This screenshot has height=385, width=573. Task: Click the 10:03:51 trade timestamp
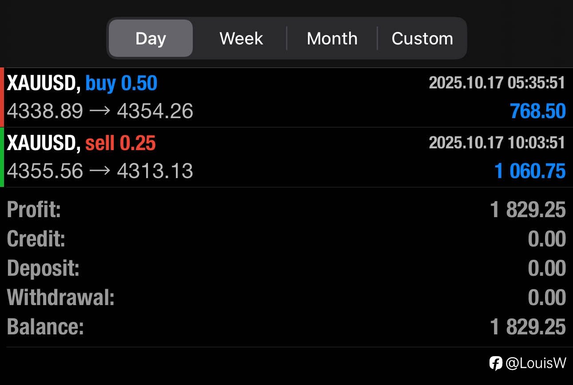[497, 143]
